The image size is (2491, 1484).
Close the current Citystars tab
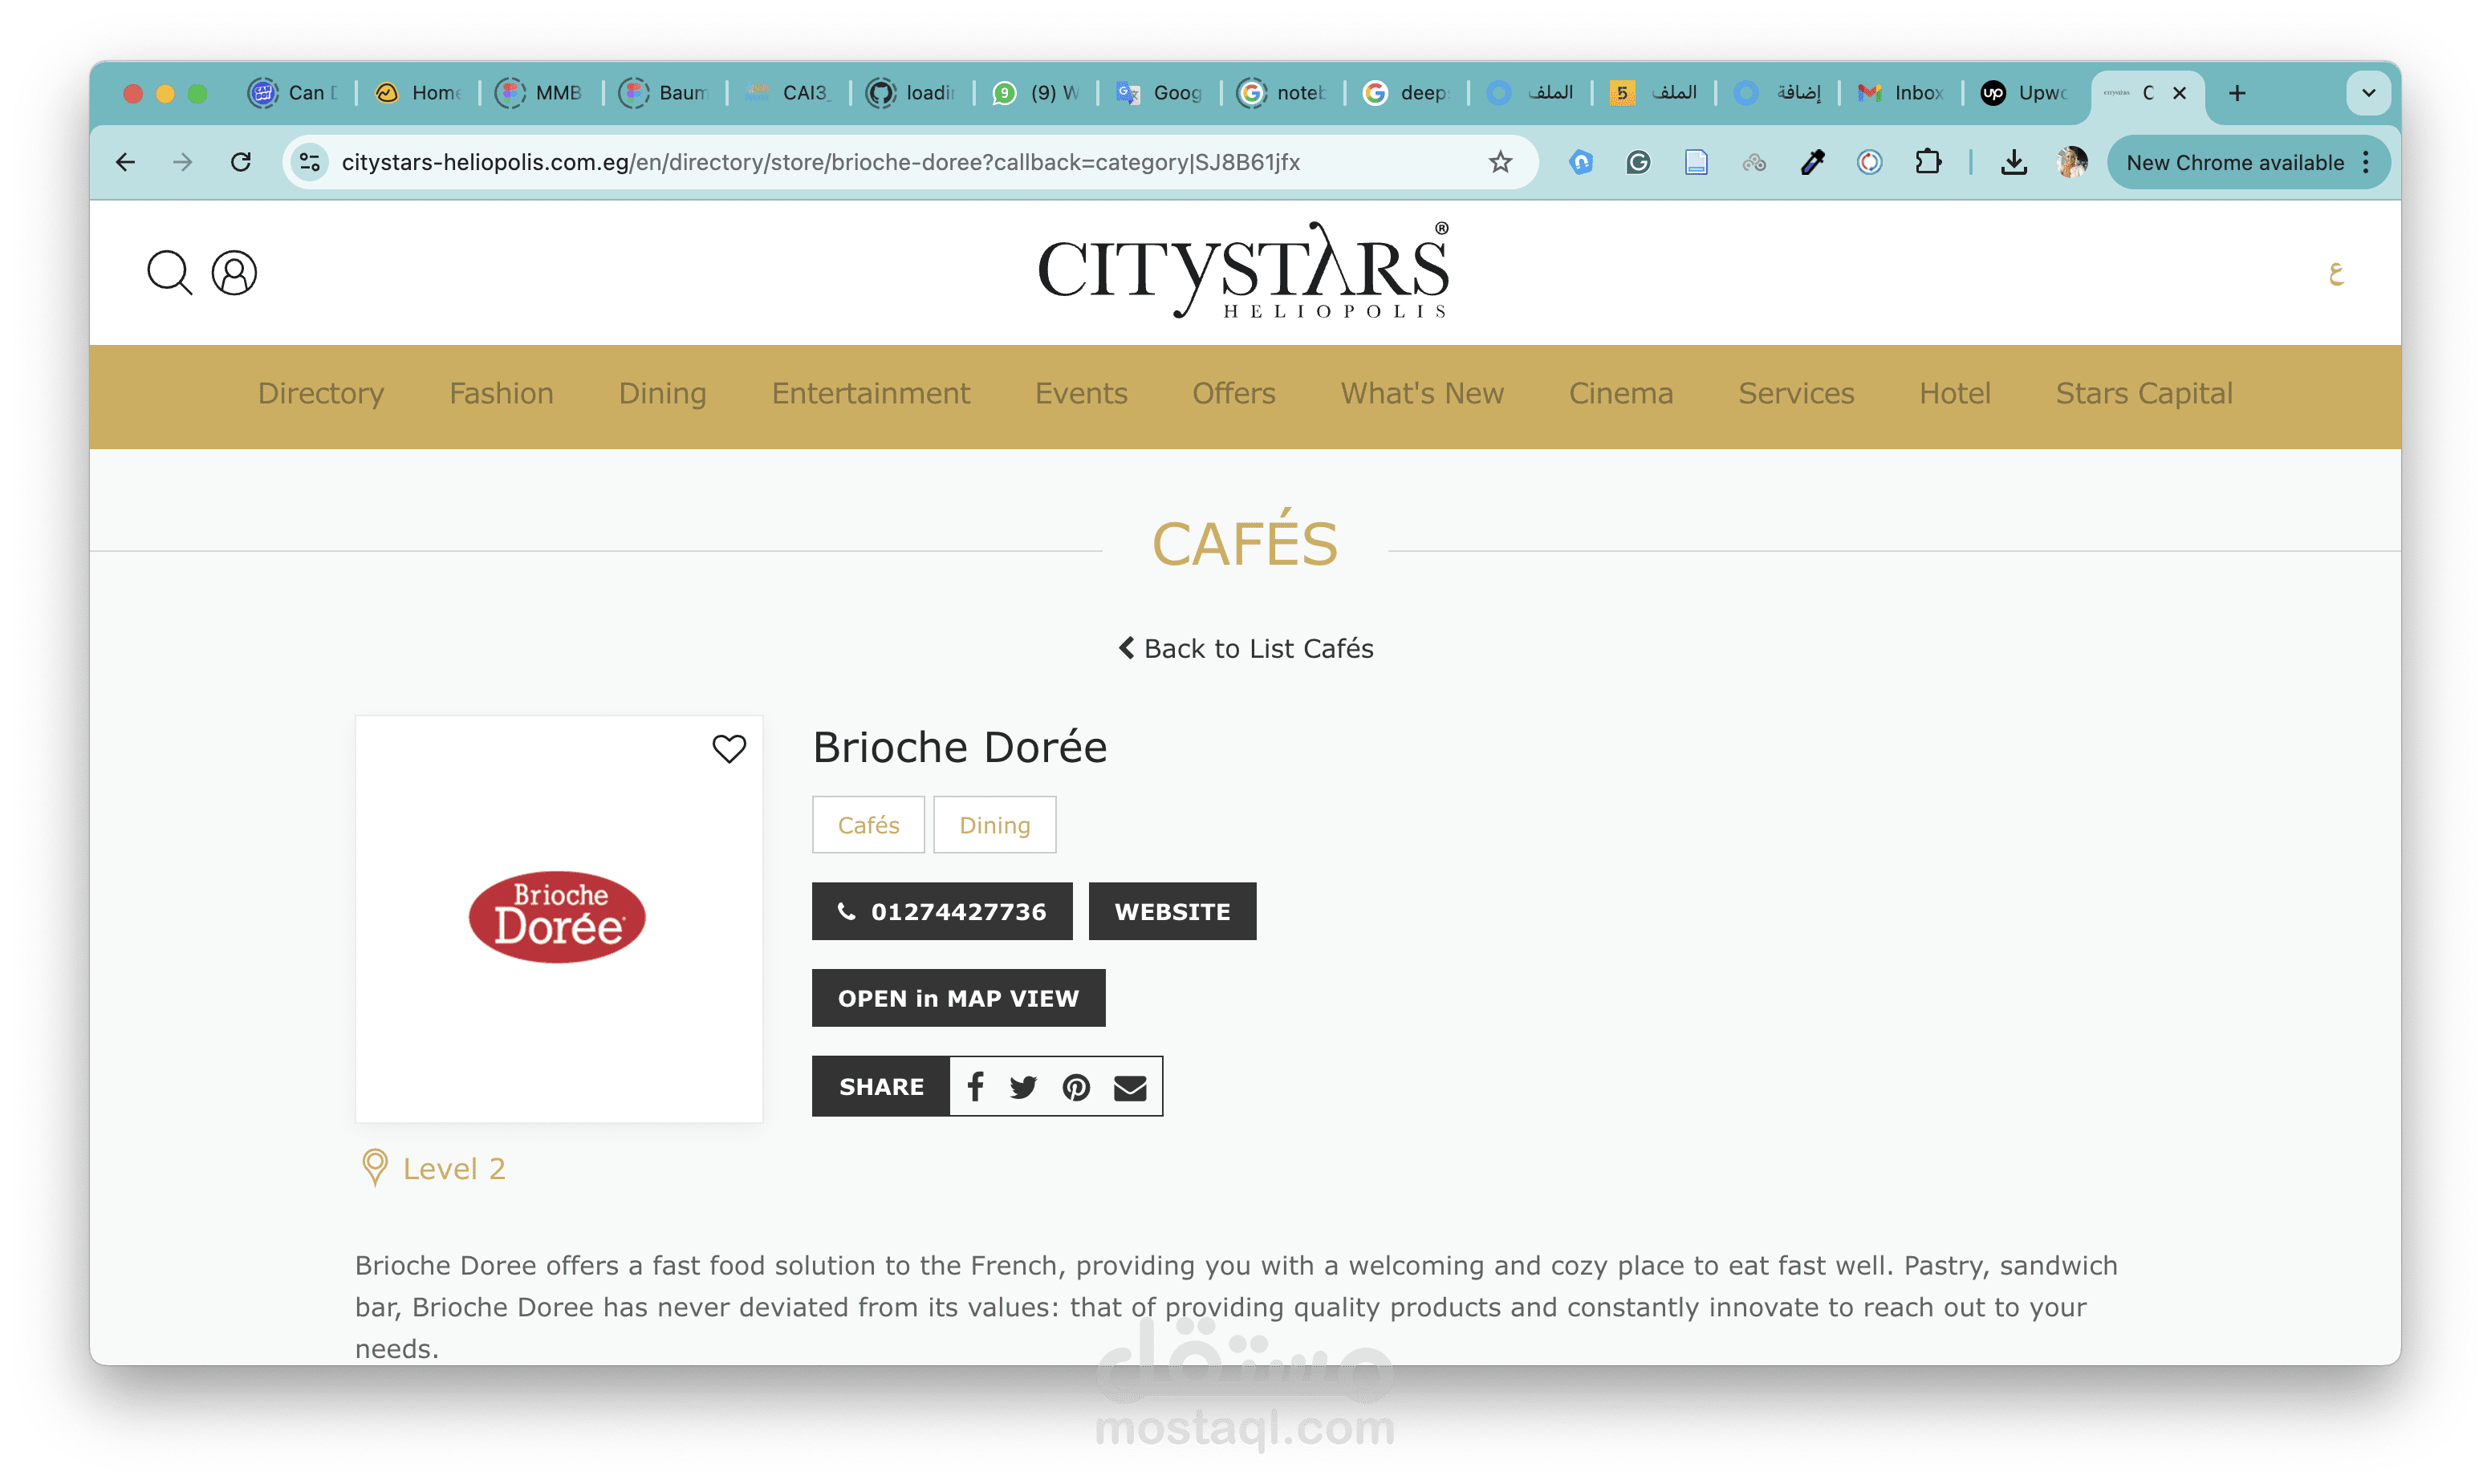[2179, 93]
